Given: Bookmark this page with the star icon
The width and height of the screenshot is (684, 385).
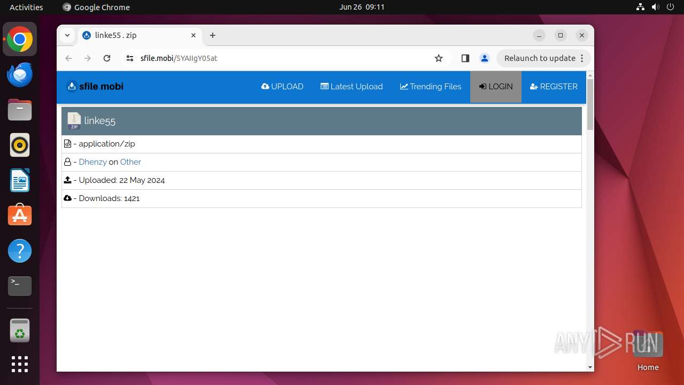Looking at the screenshot, I should [439, 58].
